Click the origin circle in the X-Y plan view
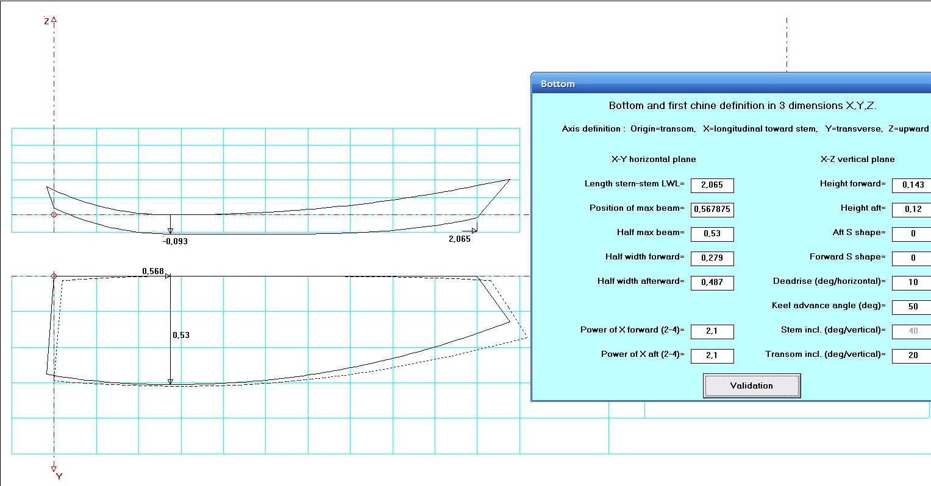The height and width of the screenshot is (486, 931). click(x=54, y=276)
